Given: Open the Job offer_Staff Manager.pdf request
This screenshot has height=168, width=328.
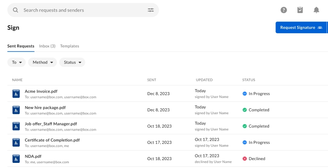Looking at the screenshot, I should click(51, 124).
